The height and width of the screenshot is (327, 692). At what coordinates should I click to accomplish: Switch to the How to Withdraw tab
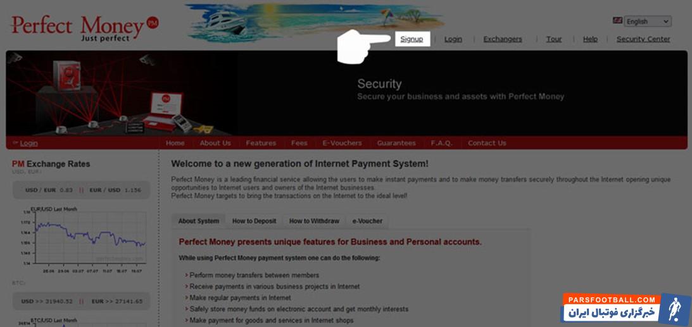[314, 221]
